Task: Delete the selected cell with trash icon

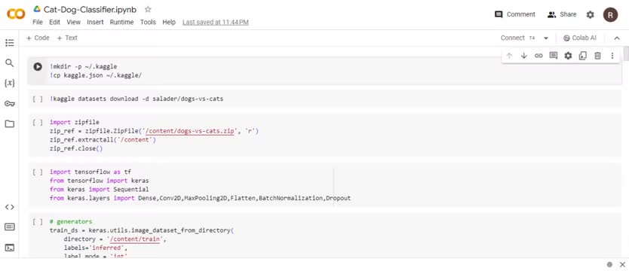Action: point(597,56)
